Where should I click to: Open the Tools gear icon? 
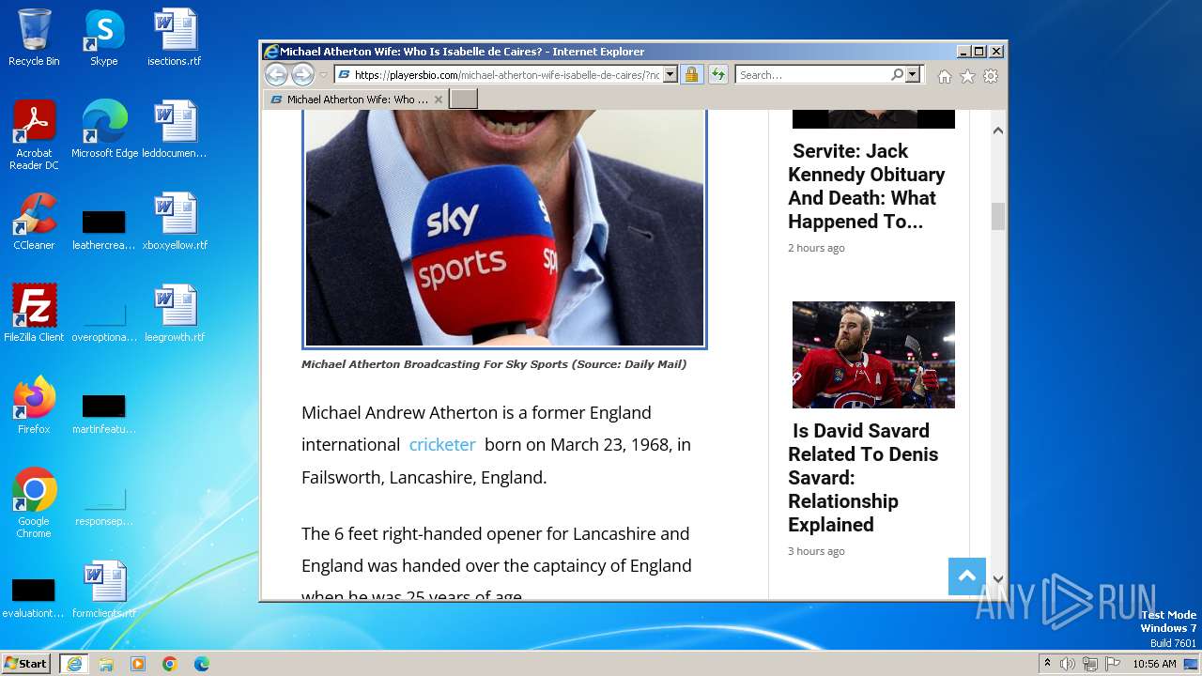coord(991,76)
